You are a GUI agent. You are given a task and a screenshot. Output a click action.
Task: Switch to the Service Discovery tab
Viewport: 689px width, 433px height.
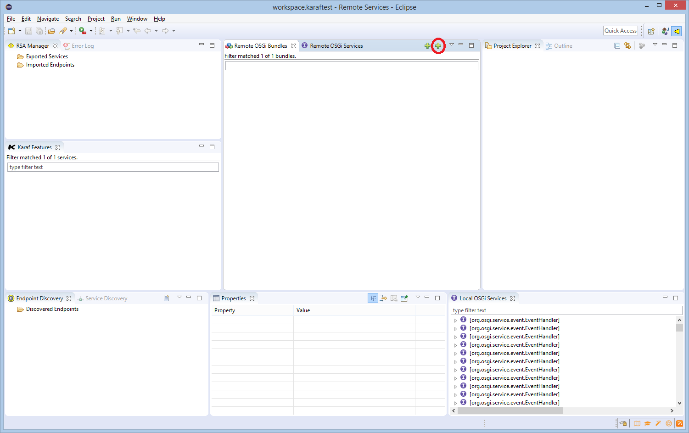click(x=102, y=298)
